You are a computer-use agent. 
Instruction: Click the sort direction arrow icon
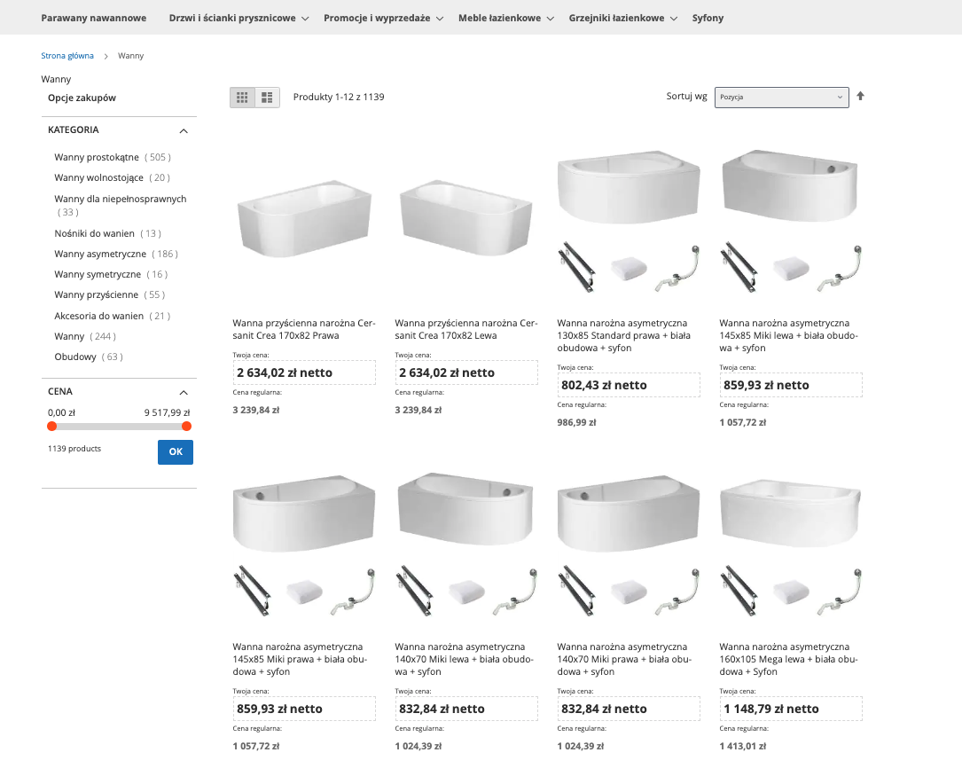(x=860, y=97)
